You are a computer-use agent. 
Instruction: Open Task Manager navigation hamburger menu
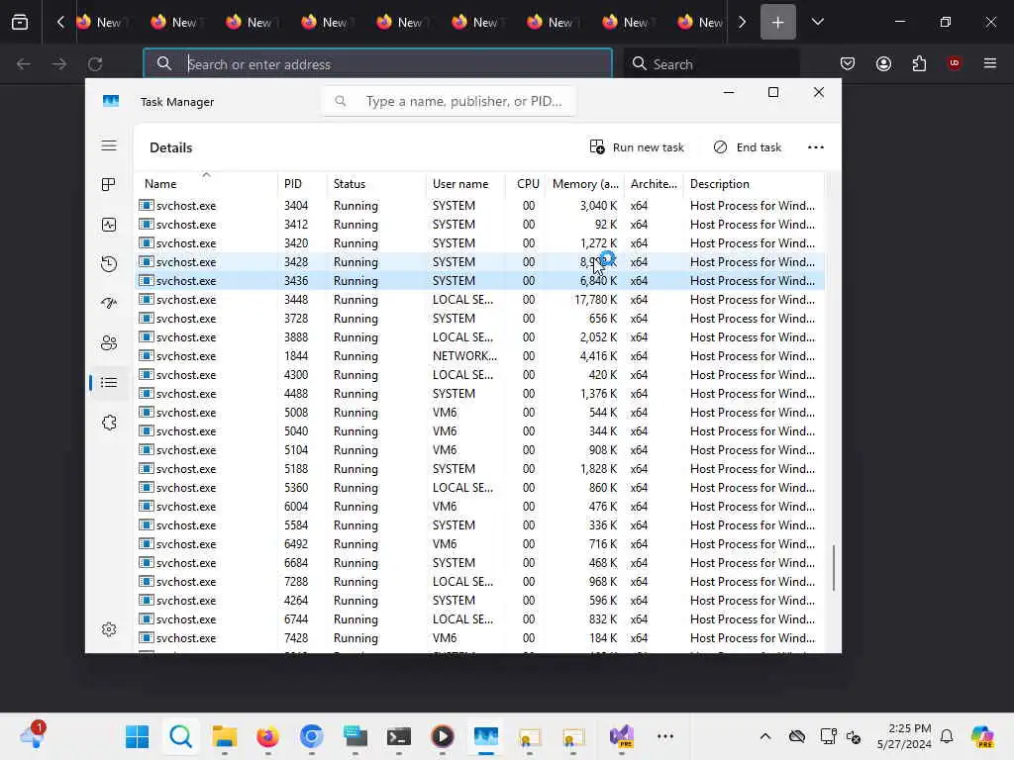109,145
